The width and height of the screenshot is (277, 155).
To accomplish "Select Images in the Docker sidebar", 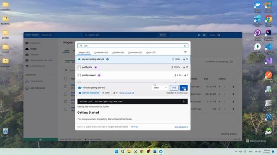I will click(x=34, y=49).
